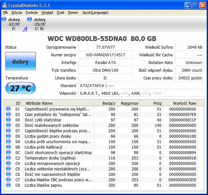Click status orb for attribute 04 start/stop
Screen dimensions: 208x195
[x=8, y=120]
